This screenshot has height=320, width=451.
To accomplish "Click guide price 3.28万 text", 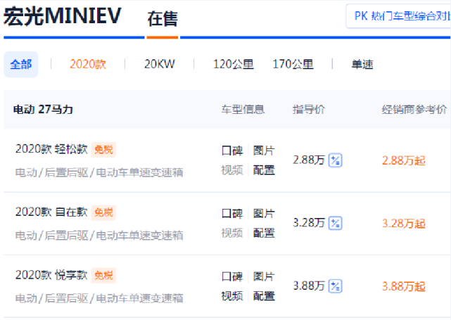I will (x=309, y=223).
